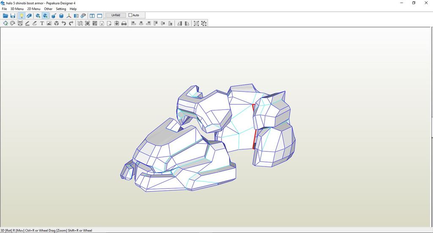Click the last toolbar nodes-frame icon
This screenshot has width=433, height=233.
point(204,23)
